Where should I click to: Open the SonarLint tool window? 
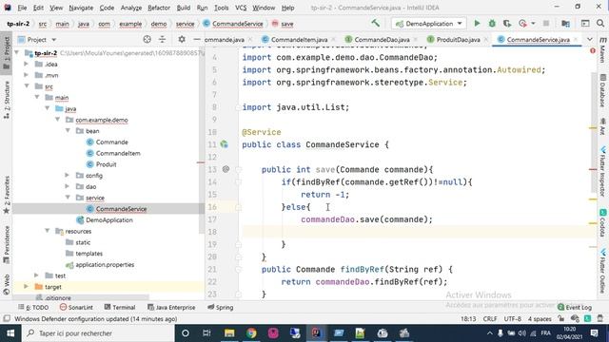tap(76, 307)
